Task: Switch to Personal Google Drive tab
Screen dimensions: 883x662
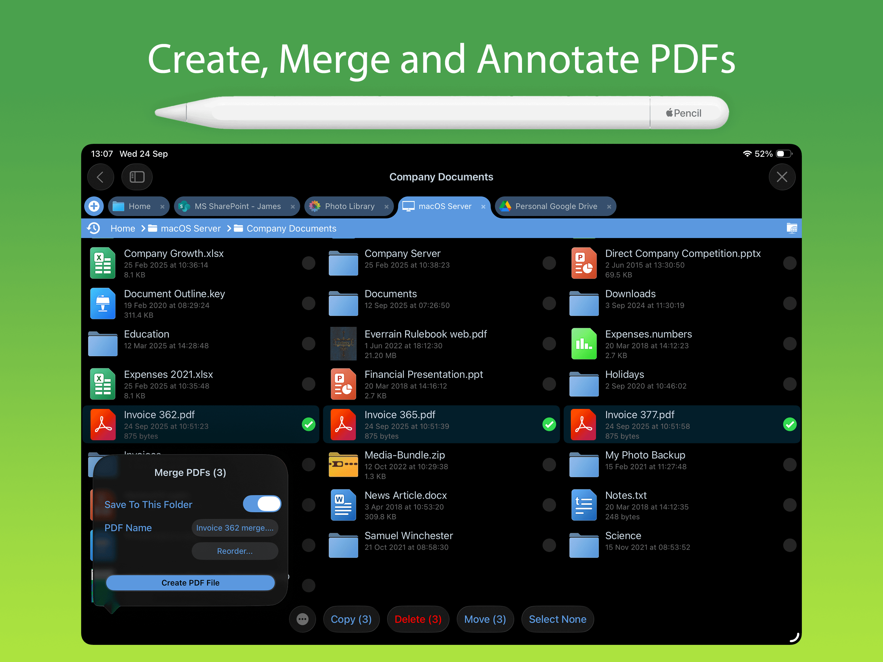Action: (x=556, y=206)
